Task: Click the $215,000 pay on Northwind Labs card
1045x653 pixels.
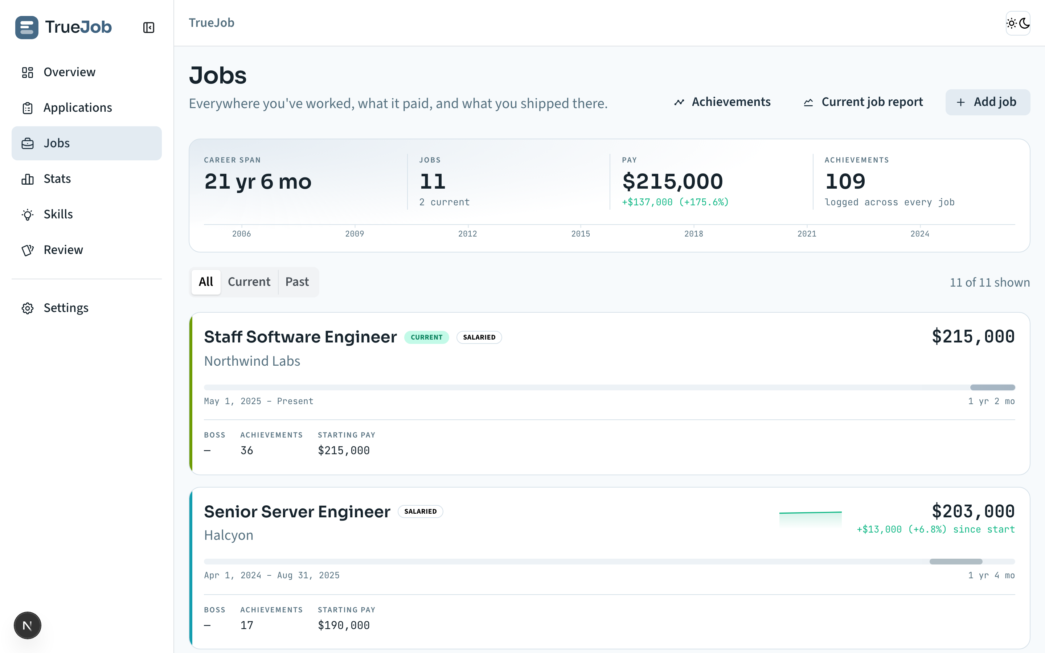Action: [973, 336]
